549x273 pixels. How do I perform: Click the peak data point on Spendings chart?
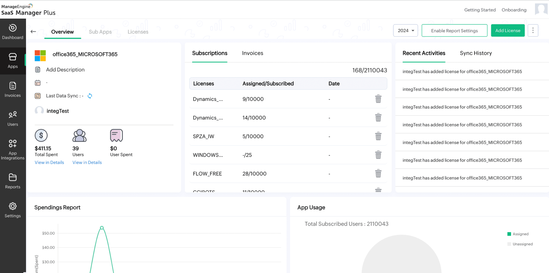coord(102,228)
